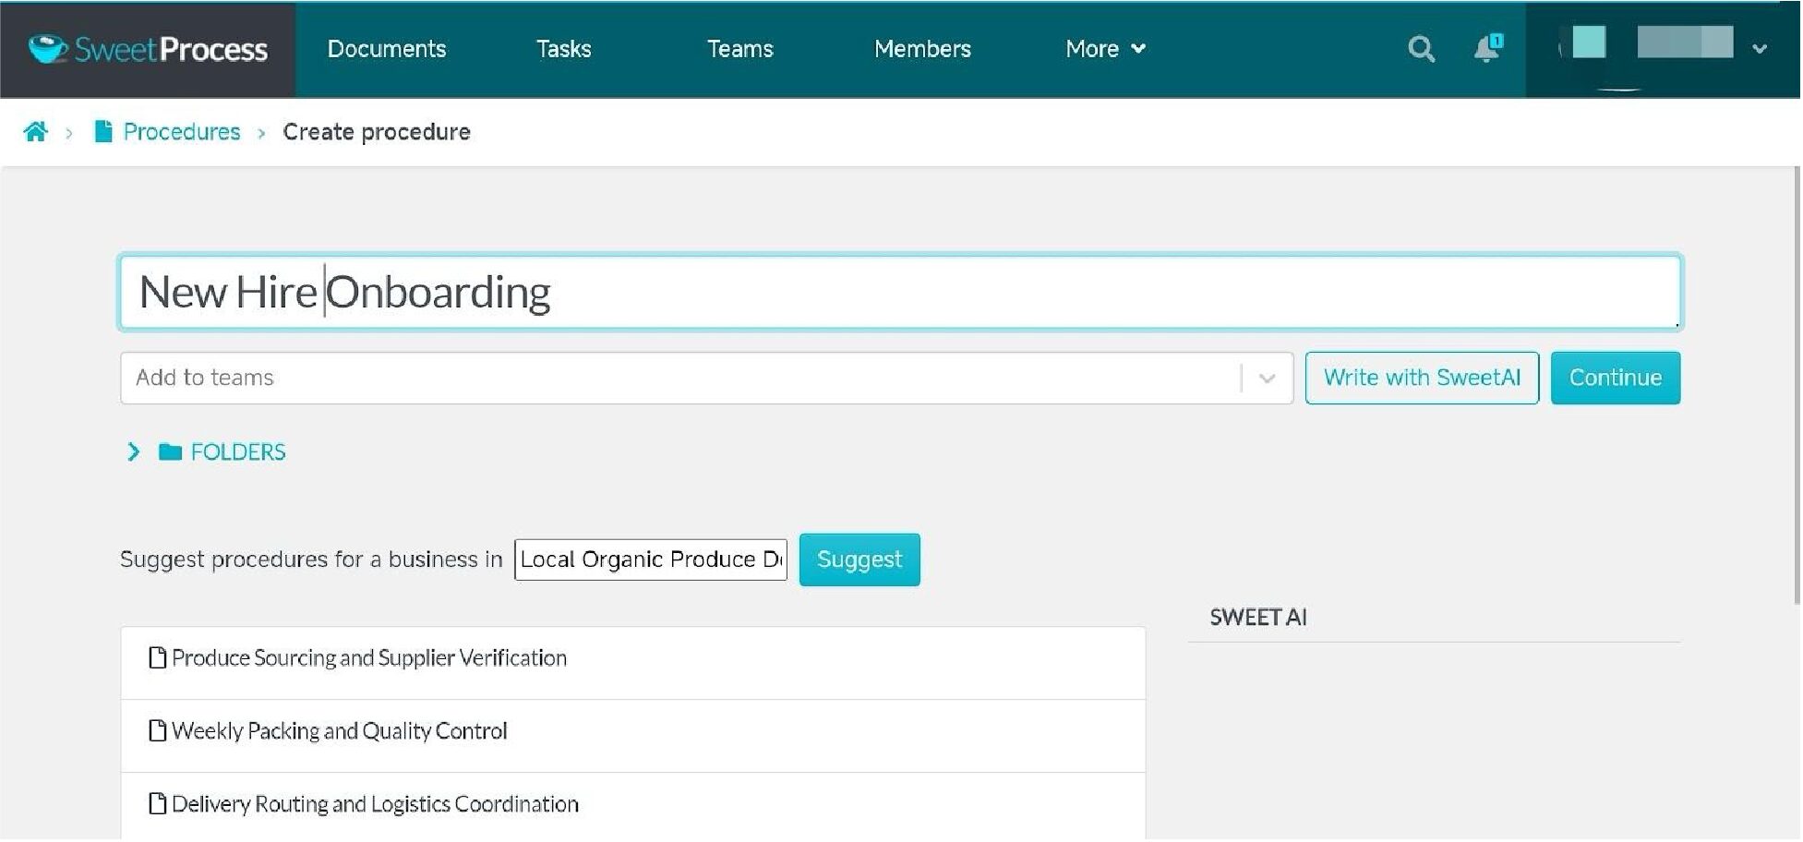Click in the procedure title field

coord(902,293)
